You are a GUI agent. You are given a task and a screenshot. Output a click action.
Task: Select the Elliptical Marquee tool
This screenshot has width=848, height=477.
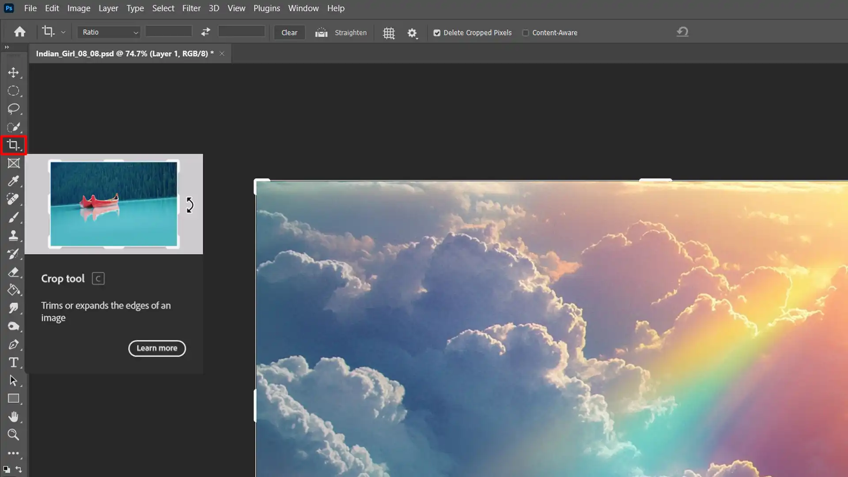(13, 91)
